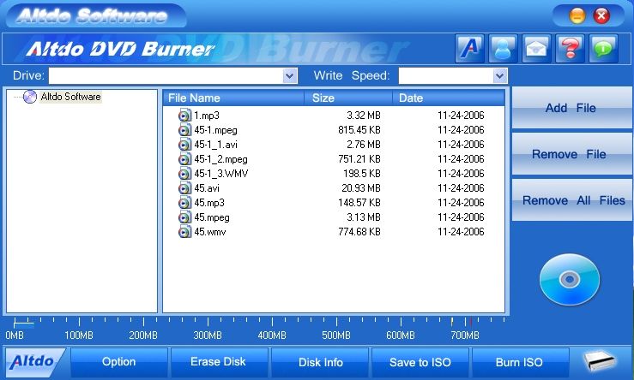Sort the list by Size column
The width and height of the screenshot is (634, 380).
[x=347, y=98]
